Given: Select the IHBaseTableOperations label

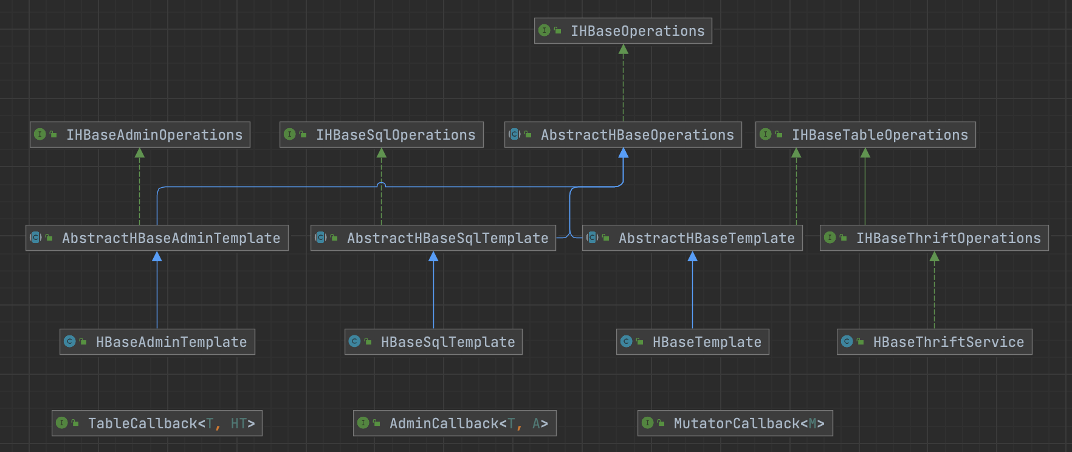Looking at the screenshot, I should (880, 135).
